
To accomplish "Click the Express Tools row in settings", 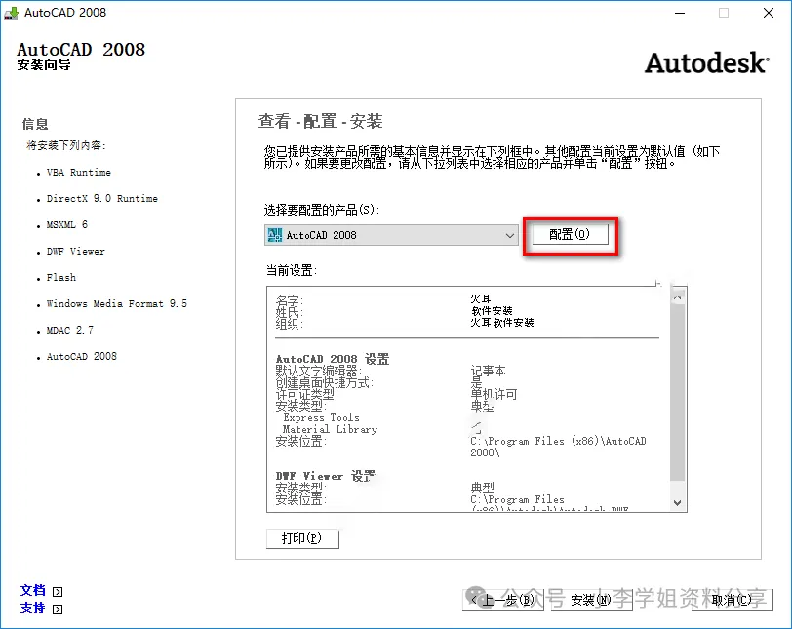I will pos(321,418).
